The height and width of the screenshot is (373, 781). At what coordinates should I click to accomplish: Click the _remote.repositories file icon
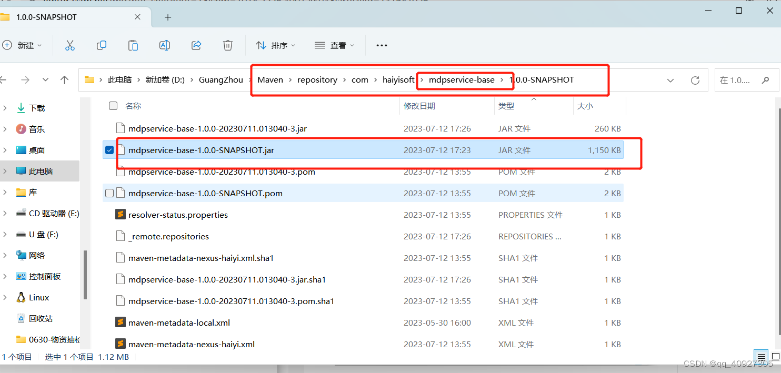click(120, 236)
